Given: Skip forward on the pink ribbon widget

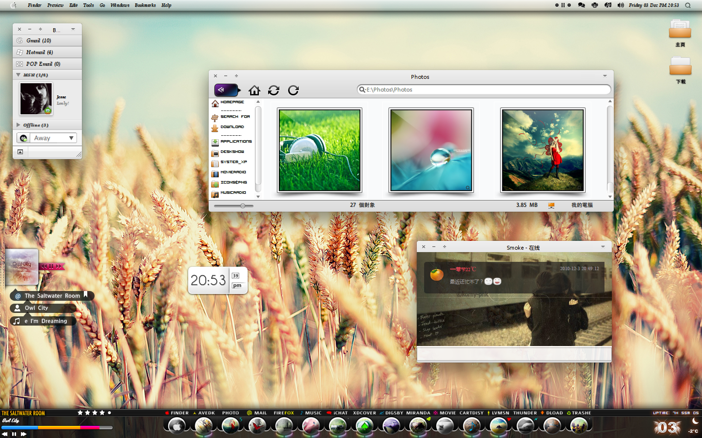Looking at the screenshot, I should 59,267.
